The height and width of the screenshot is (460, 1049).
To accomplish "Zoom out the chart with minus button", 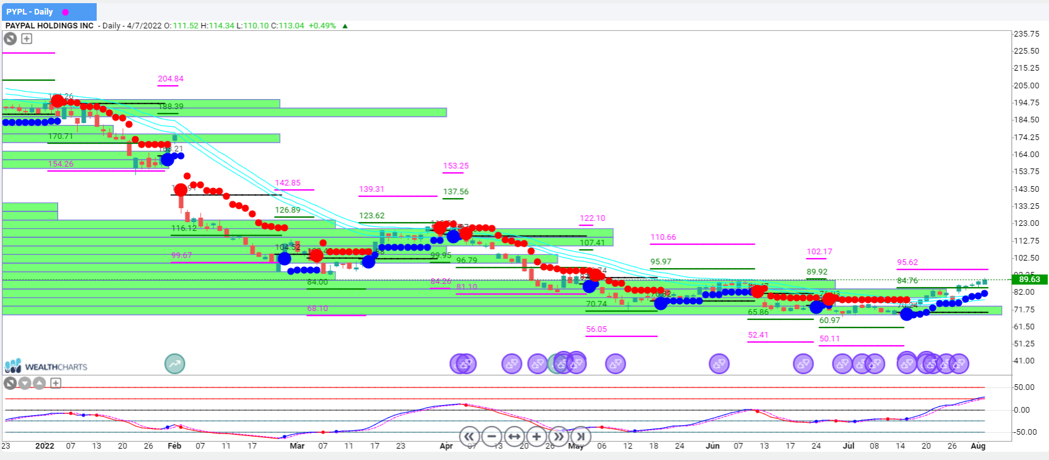I will (492, 436).
